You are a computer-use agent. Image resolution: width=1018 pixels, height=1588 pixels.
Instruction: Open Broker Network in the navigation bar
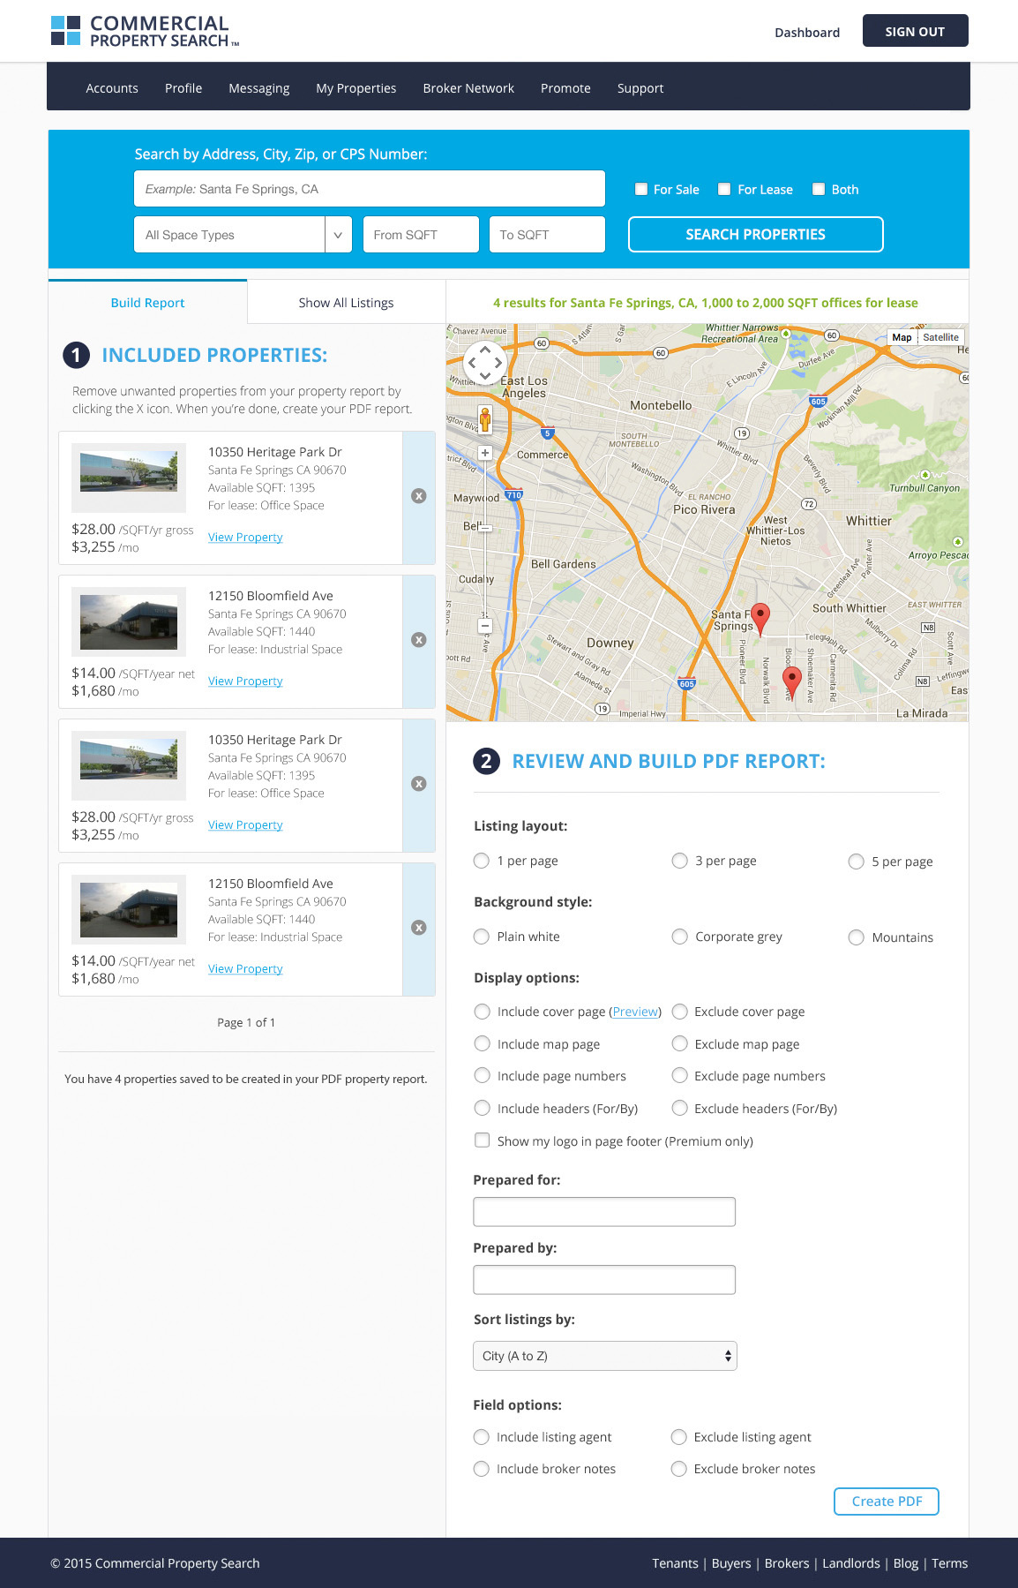[x=468, y=88]
